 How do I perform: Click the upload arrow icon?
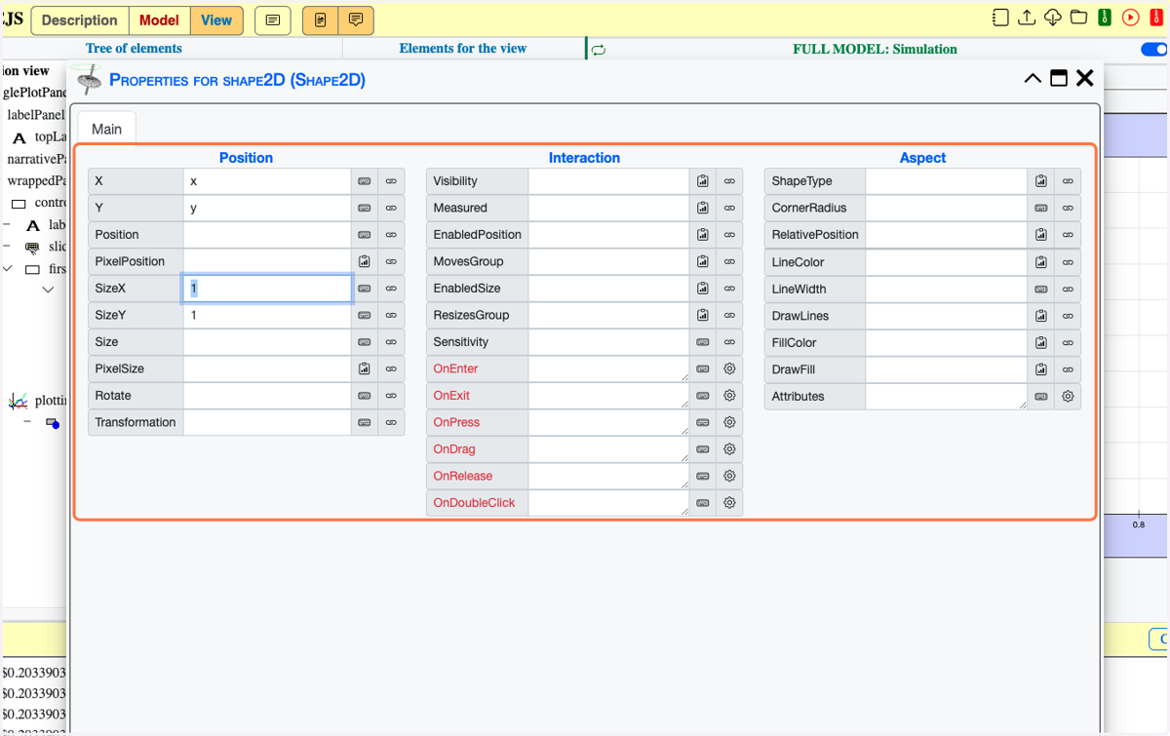[x=1027, y=18]
